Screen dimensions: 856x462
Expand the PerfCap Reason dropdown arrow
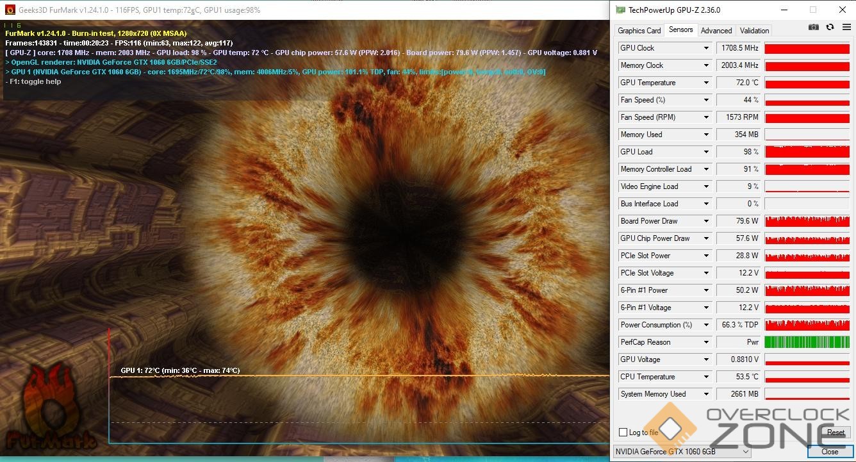coord(707,342)
